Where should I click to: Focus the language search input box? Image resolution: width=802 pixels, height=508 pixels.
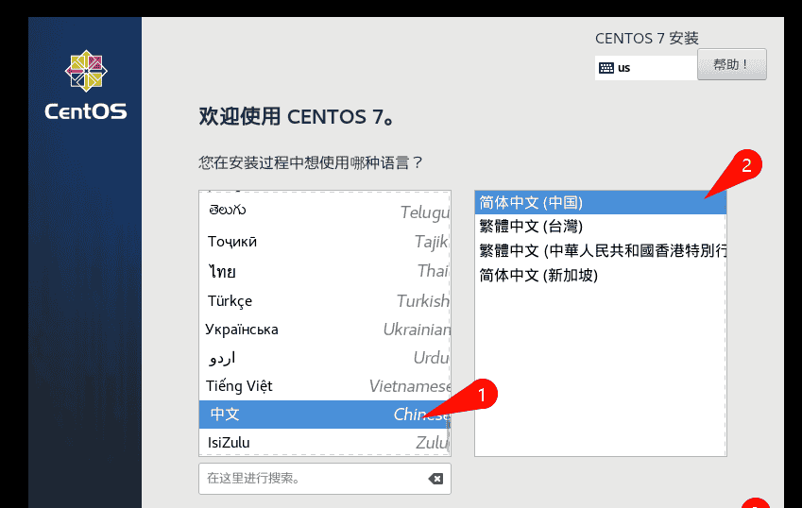[x=312, y=479]
